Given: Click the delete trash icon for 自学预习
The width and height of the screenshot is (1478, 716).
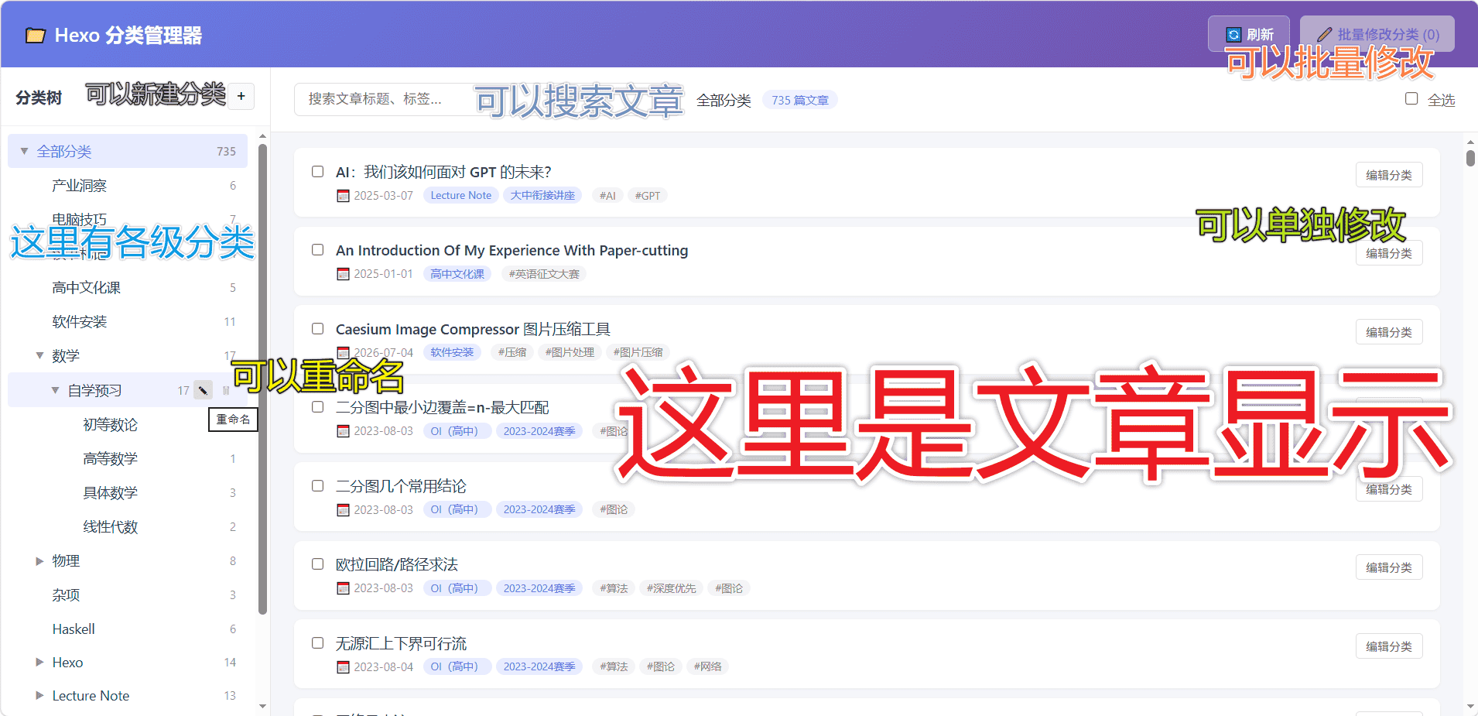Looking at the screenshot, I should point(225,390).
